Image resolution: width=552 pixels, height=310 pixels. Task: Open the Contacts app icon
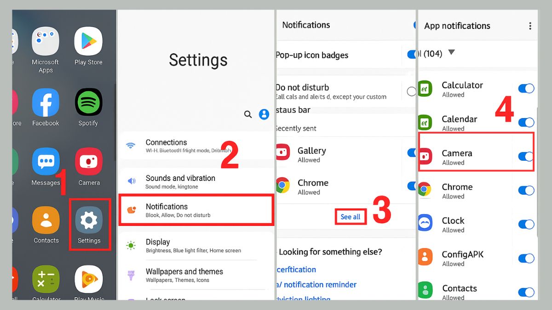[46, 221]
